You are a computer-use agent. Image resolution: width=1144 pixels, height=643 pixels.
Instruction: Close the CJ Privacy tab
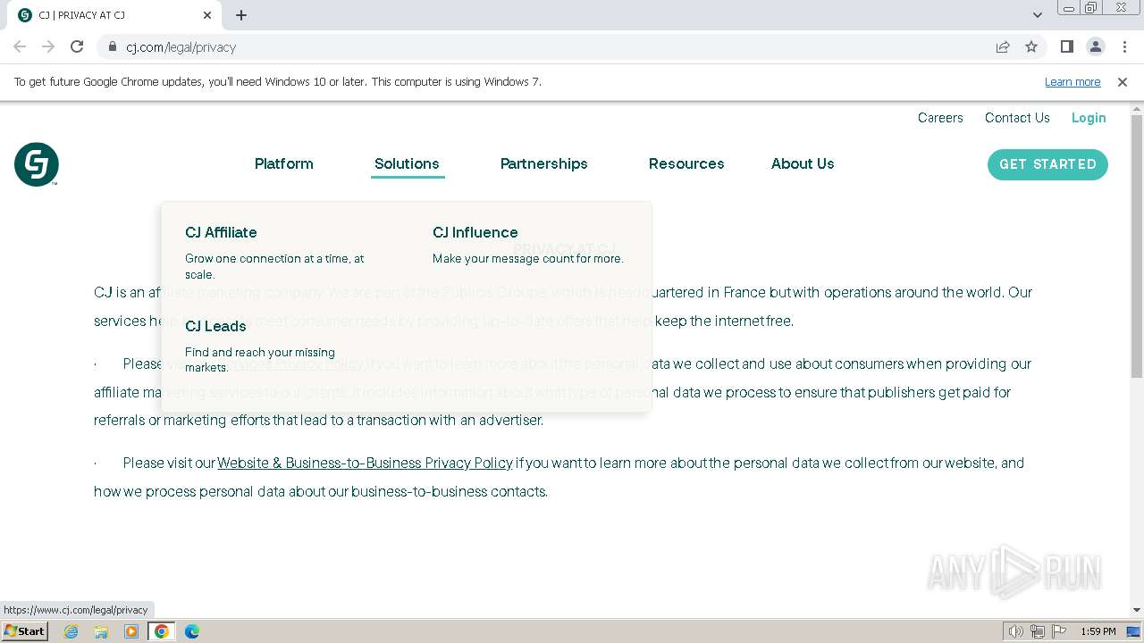click(x=207, y=15)
